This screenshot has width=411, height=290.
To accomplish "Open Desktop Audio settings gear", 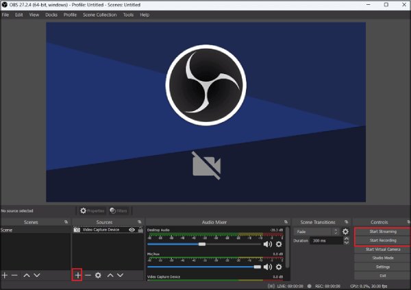I will (x=279, y=244).
